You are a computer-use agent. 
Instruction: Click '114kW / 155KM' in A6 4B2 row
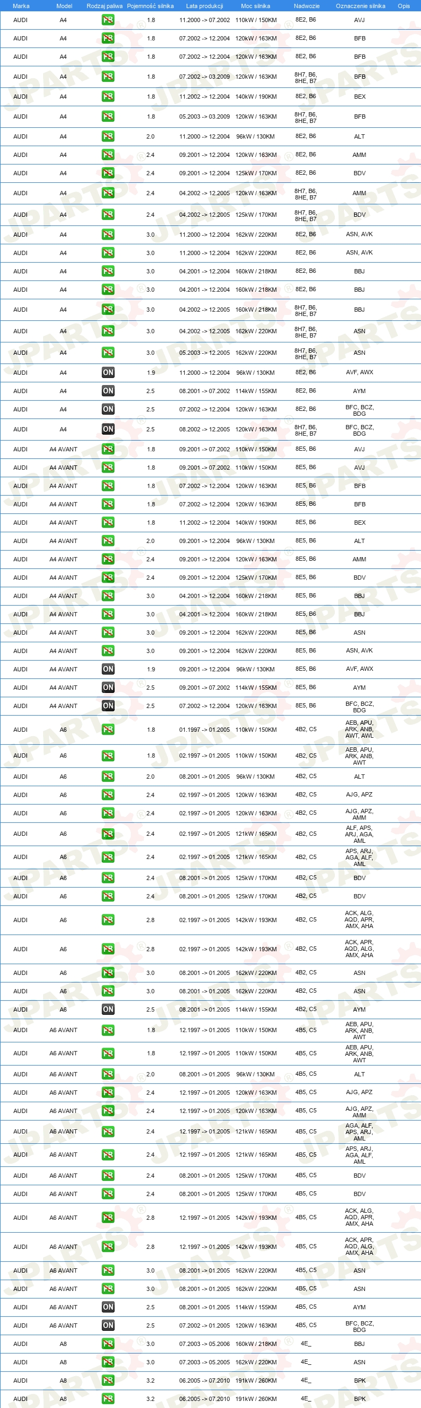click(256, 1010)
